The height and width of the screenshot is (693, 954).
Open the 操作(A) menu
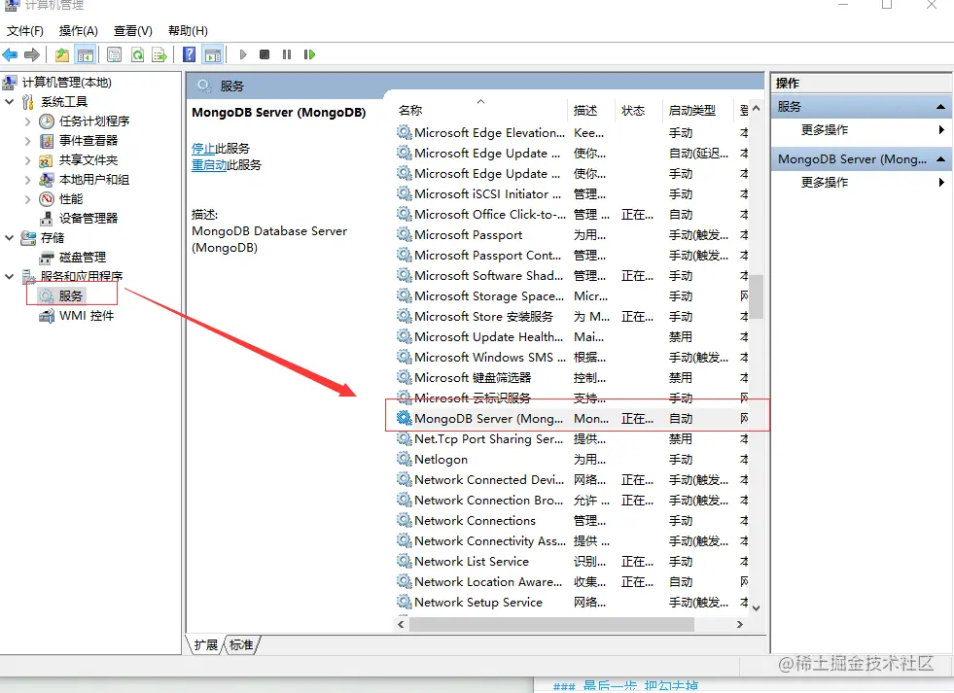point(79,30)
